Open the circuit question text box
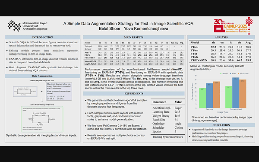The image size is (259, 162). (59, 91)
